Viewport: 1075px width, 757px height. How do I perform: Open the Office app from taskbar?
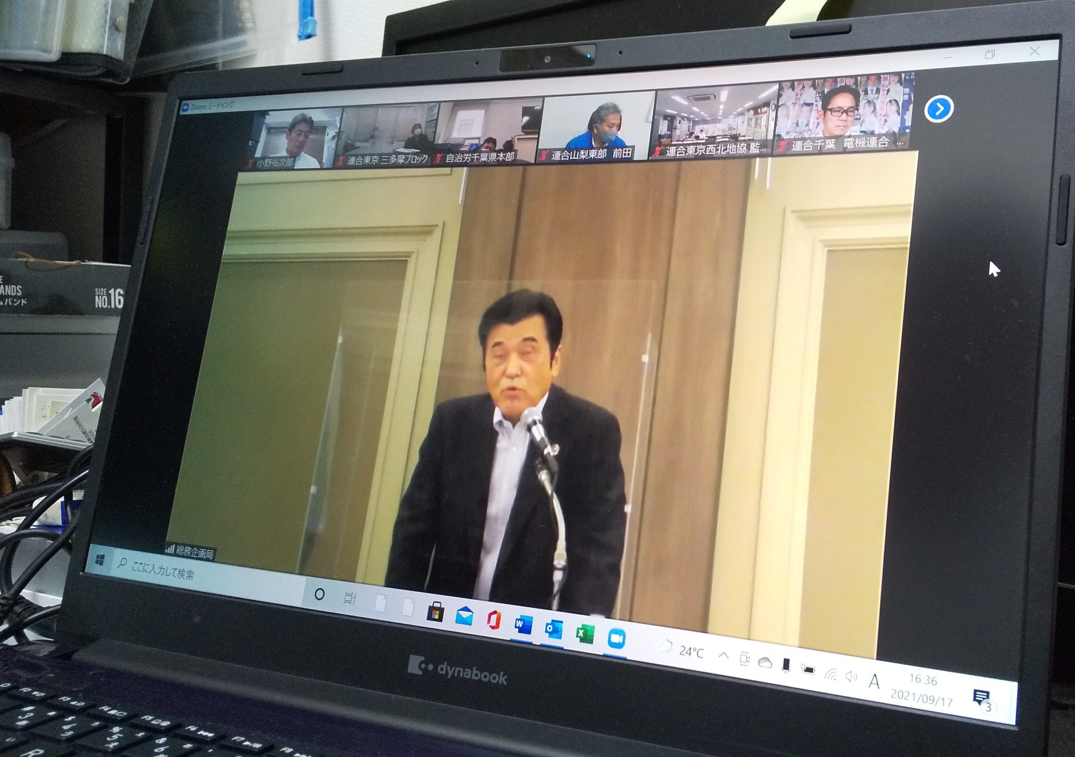pyautogui.click(x=493, y=620)
